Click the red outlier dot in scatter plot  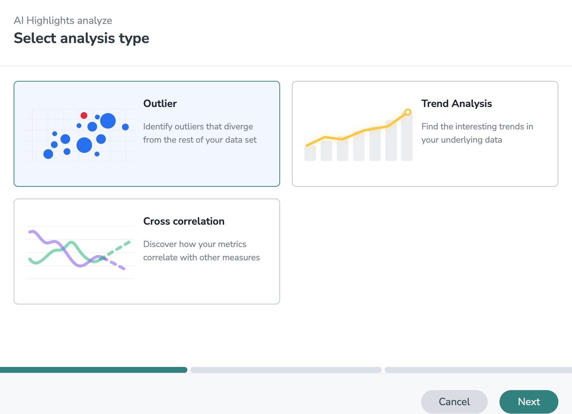pos(84,115)
